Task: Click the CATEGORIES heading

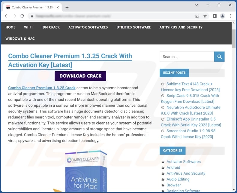Action: click(172, 151)
